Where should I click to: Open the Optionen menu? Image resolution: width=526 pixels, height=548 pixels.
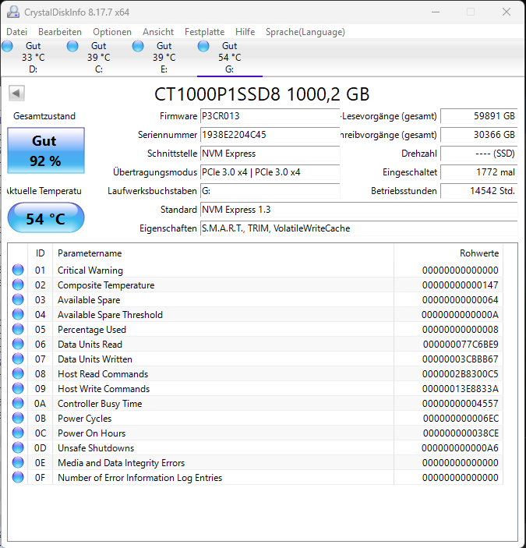tap(112, 32)
